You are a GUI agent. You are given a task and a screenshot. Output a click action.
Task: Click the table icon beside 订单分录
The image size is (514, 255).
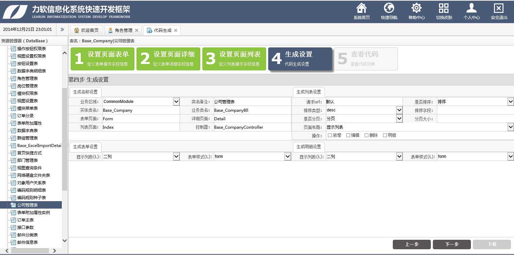(13, 116)
